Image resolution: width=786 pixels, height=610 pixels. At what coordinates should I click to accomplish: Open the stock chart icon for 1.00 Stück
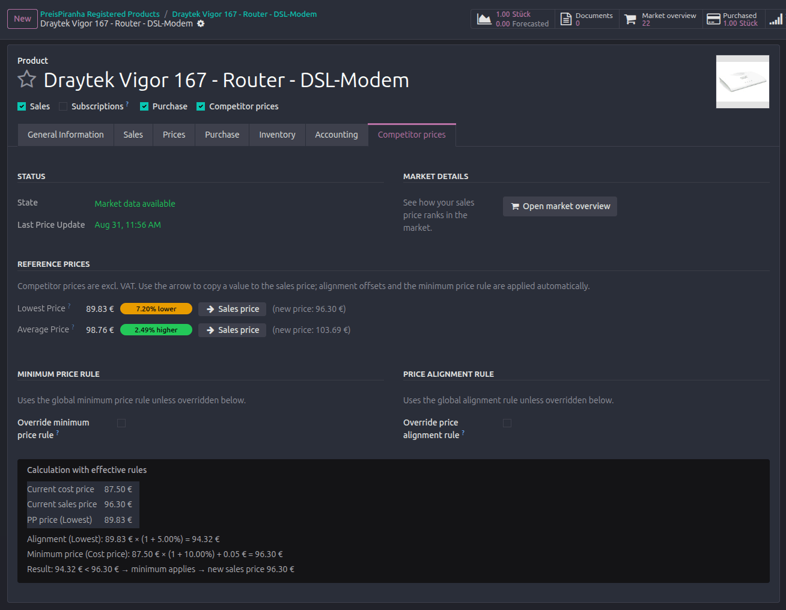(484, 19)
